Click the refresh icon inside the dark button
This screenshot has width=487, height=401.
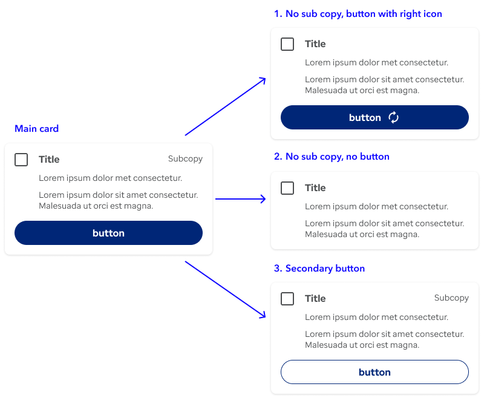point(393,117)
